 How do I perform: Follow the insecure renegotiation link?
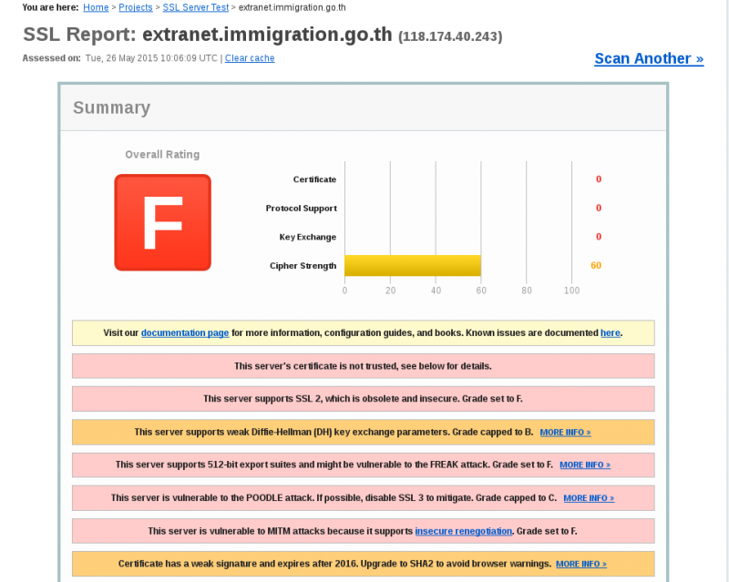point(463,531)
